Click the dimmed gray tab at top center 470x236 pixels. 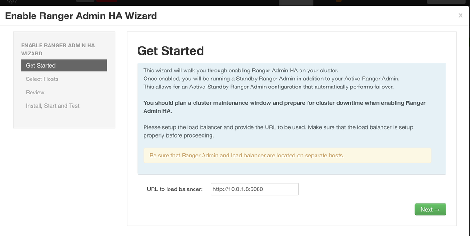pos(297,2)
